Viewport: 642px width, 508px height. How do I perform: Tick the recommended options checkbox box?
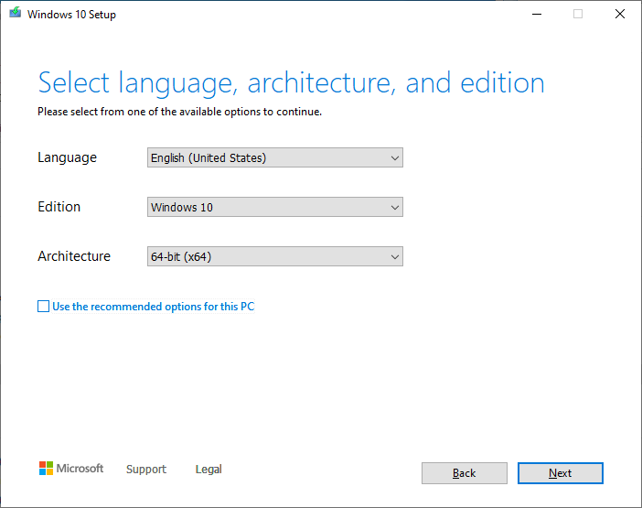43,307
